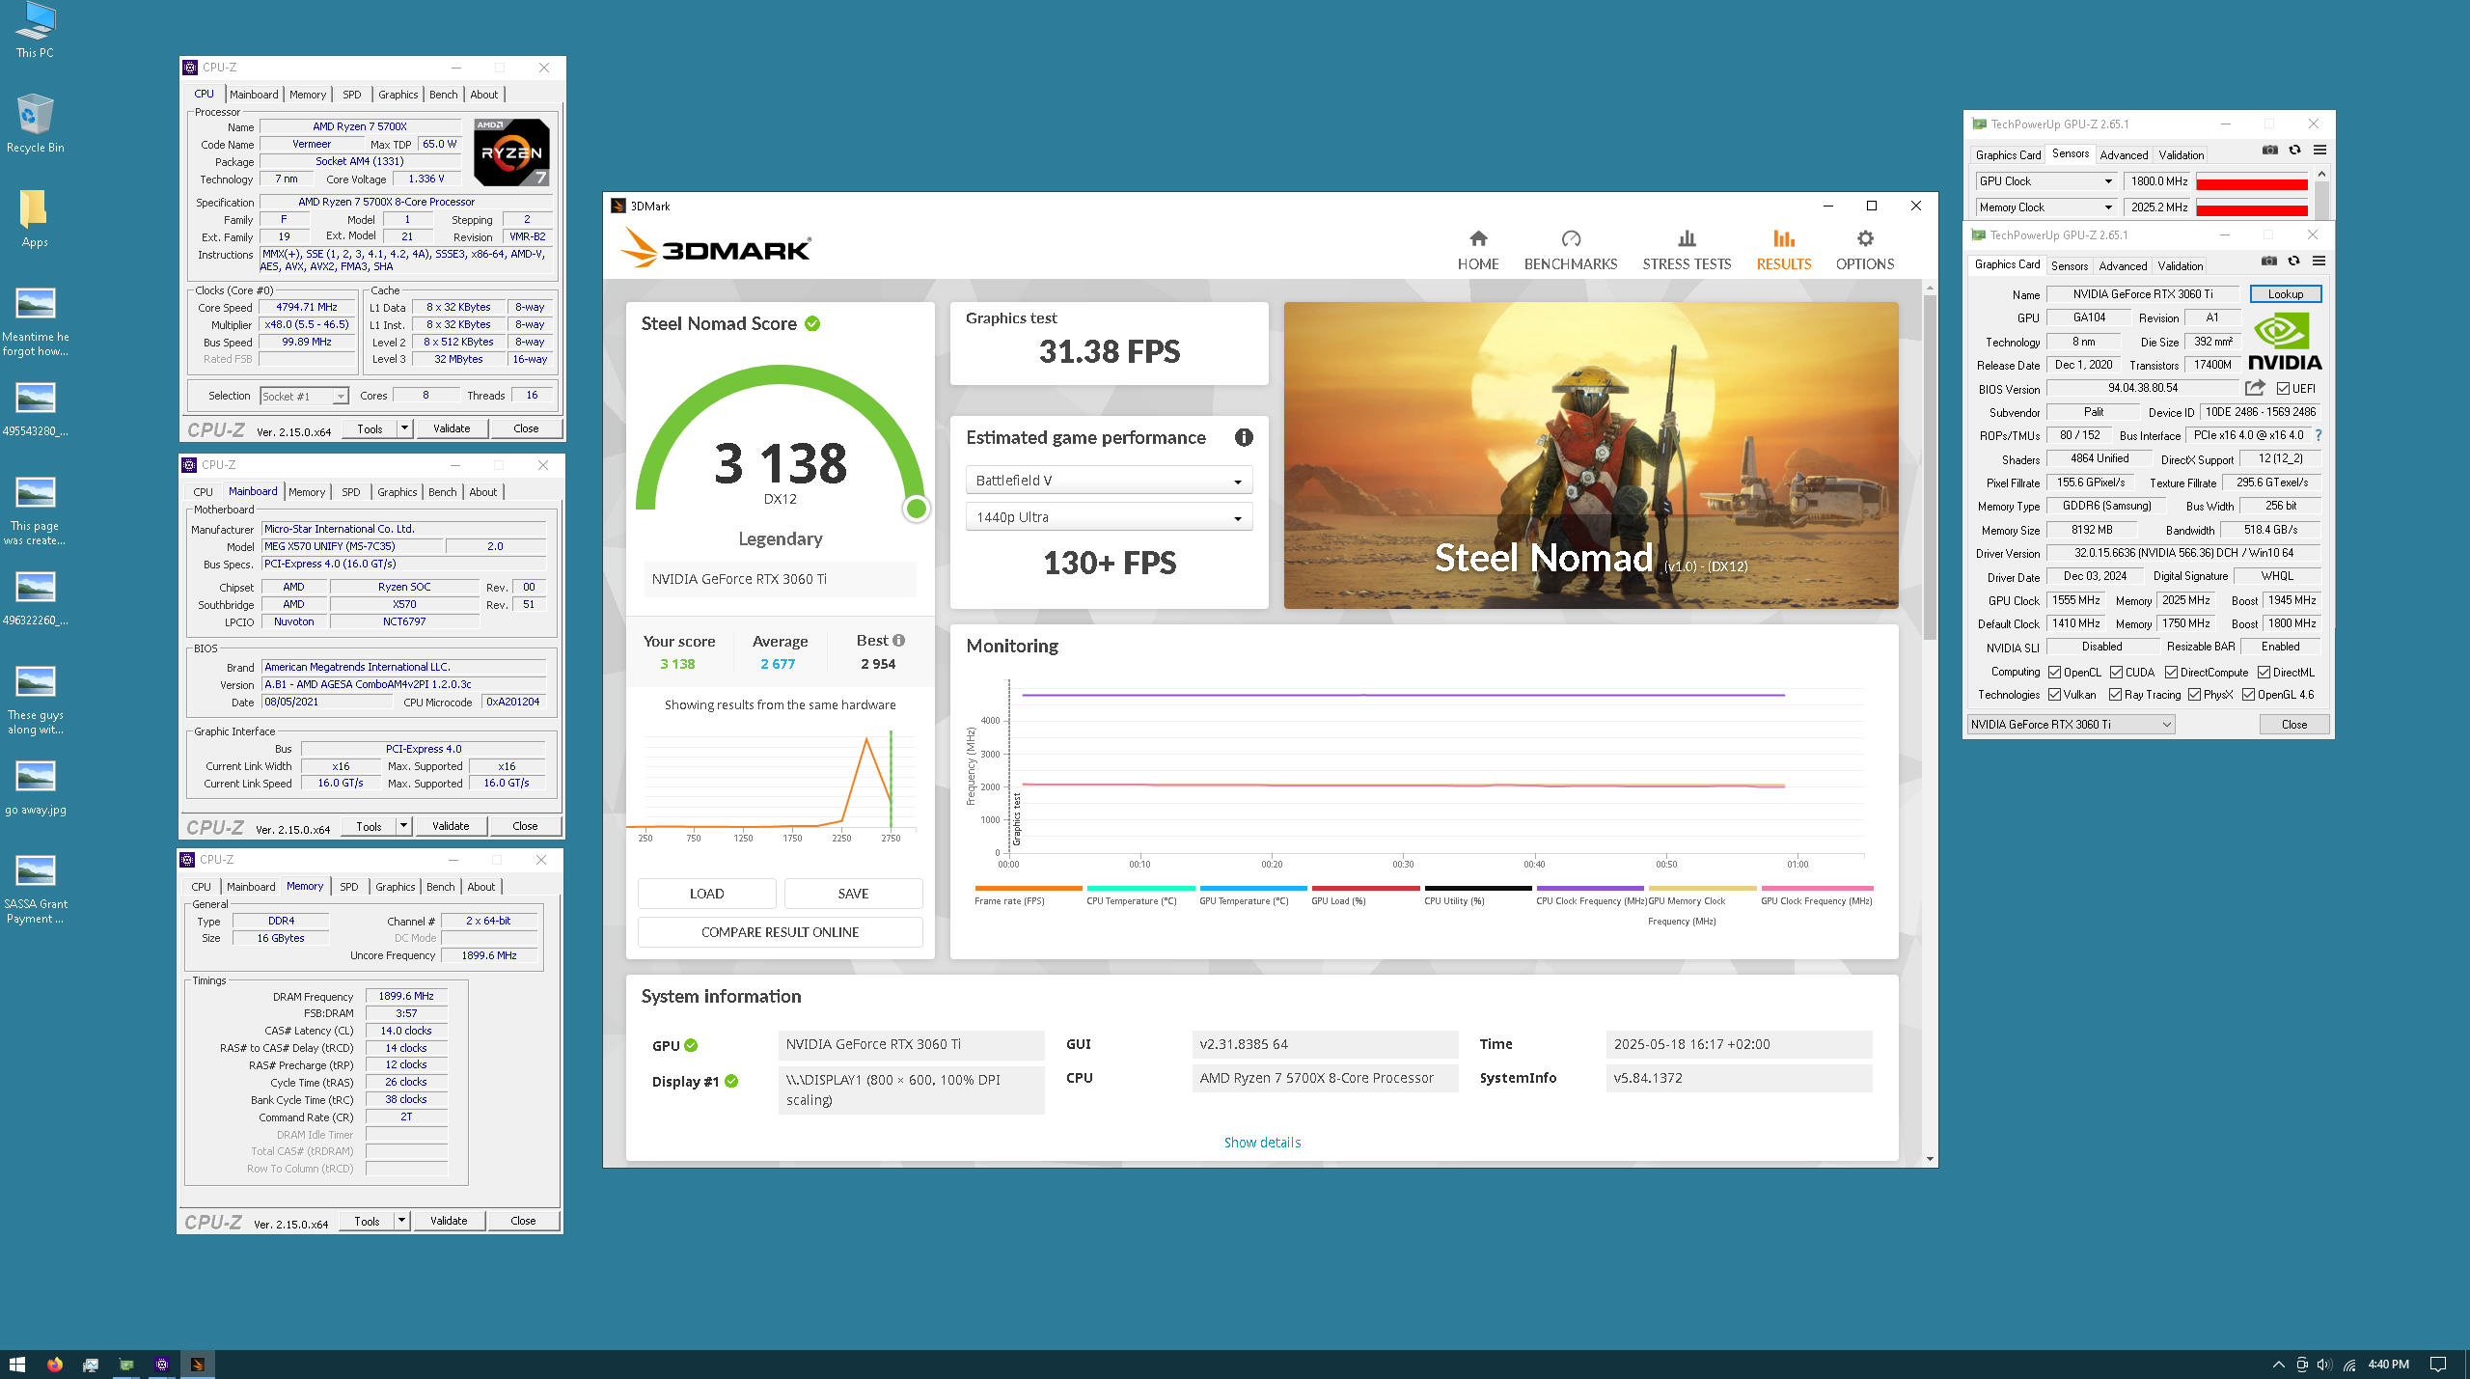Expand Tools arrow in top CPU-Z window
2470x1379 pixels.
(404, 428)
